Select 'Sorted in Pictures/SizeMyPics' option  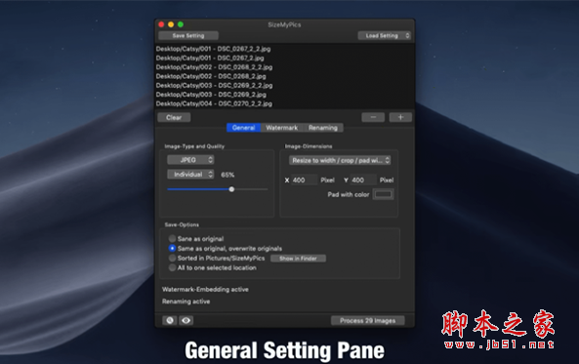pyautogui.click(x=172, y=258)
